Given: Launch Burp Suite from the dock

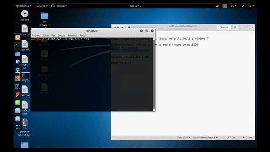Looking at the screenshot, I should [18, 78].
